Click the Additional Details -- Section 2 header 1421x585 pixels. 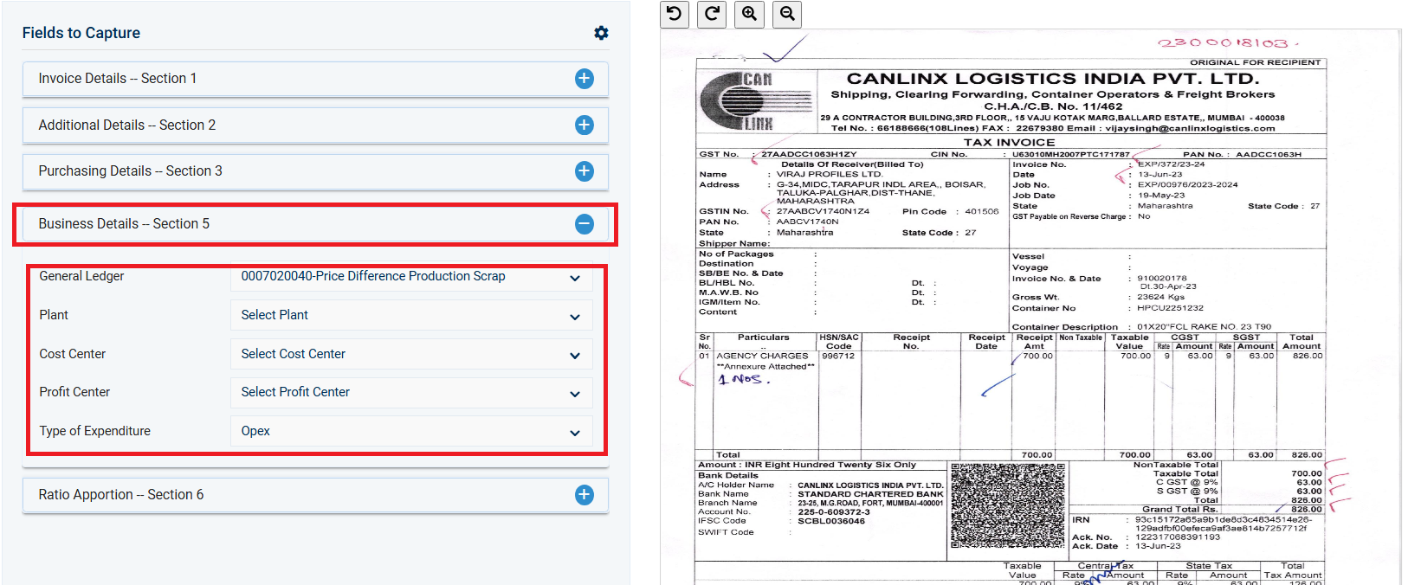tap(315, 125)
